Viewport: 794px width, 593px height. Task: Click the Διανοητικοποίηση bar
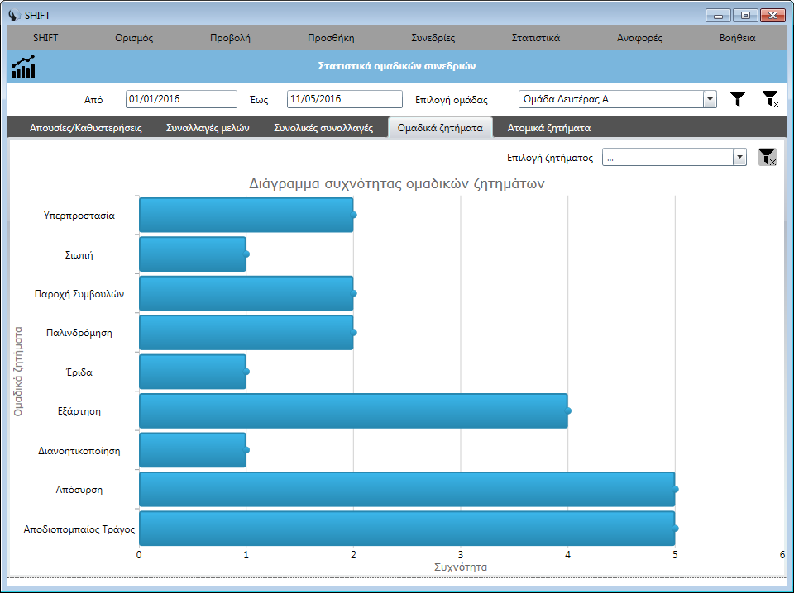[x=193, y=450]
